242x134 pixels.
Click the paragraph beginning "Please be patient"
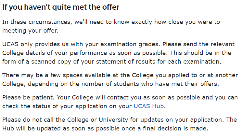point(120,102)
